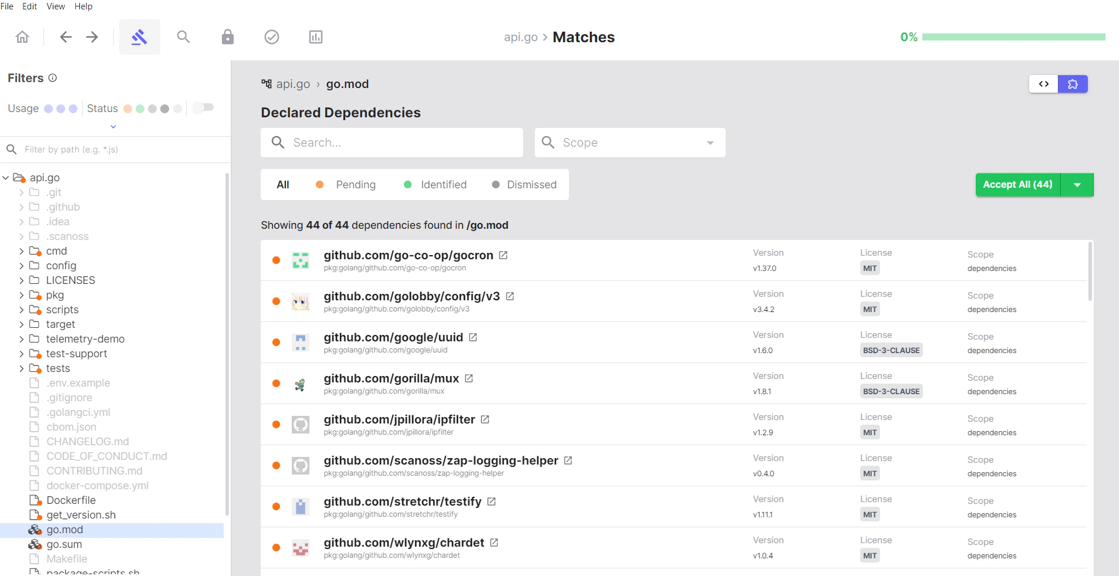Toggle the filters switch next to Status
This screenshot has height=576, width=1119.
click(x=203, y=107)
